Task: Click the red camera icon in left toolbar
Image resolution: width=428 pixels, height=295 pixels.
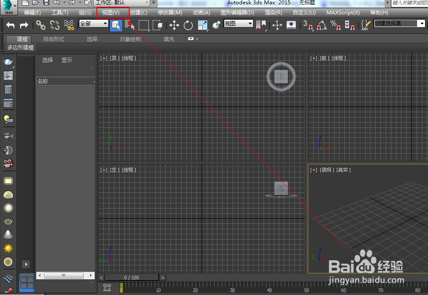Action: click(8, 164)
